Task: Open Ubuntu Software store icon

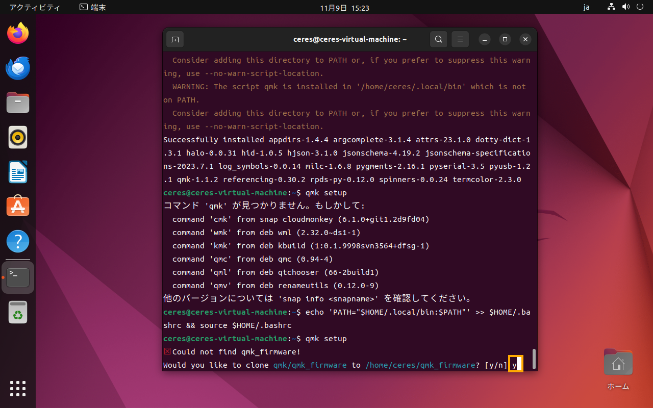Action: point(18,206)
